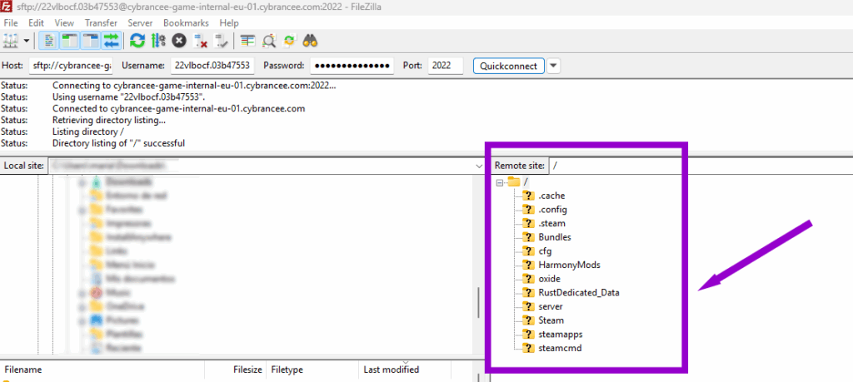Open the Site Manager dropdown arrow

click(x=26, y=41)
